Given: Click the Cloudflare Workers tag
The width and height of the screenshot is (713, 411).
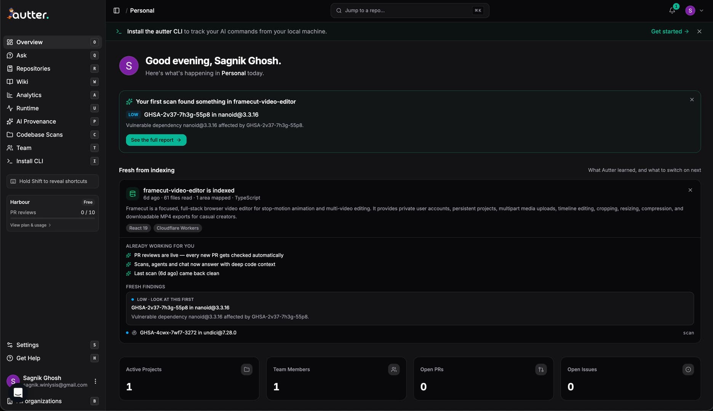Looking at the screenshot, I should 177,228.
